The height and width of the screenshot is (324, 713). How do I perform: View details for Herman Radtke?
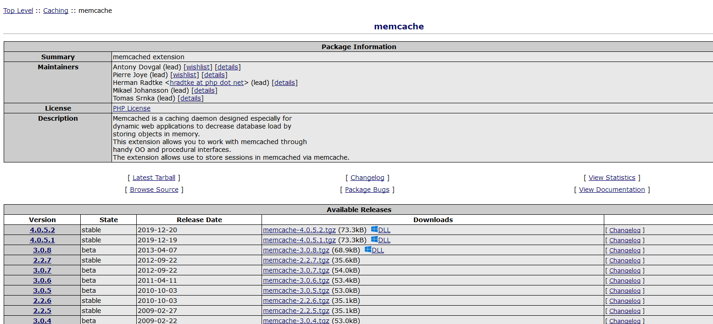tap(284, 83)
